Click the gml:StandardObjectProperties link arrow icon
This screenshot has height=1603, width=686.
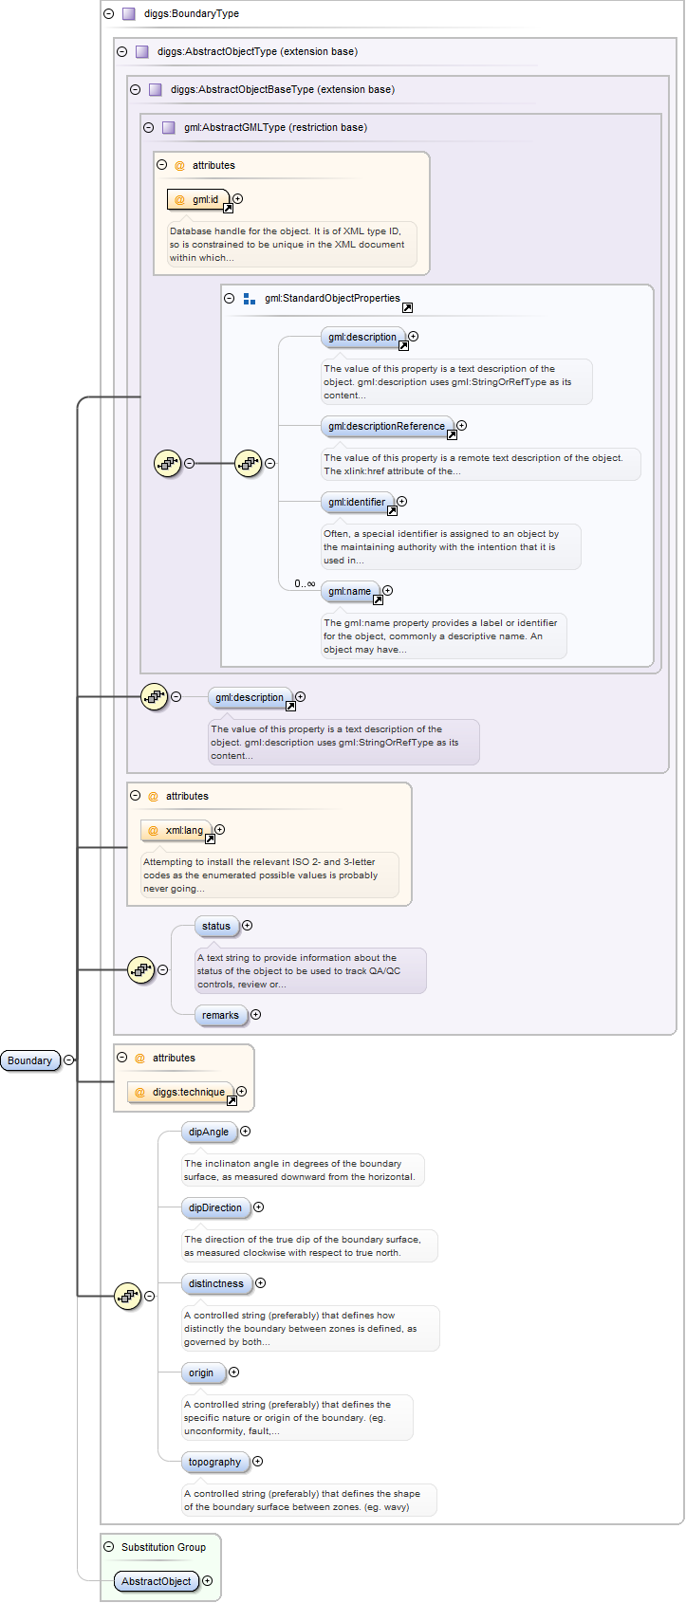click(407, 307)
